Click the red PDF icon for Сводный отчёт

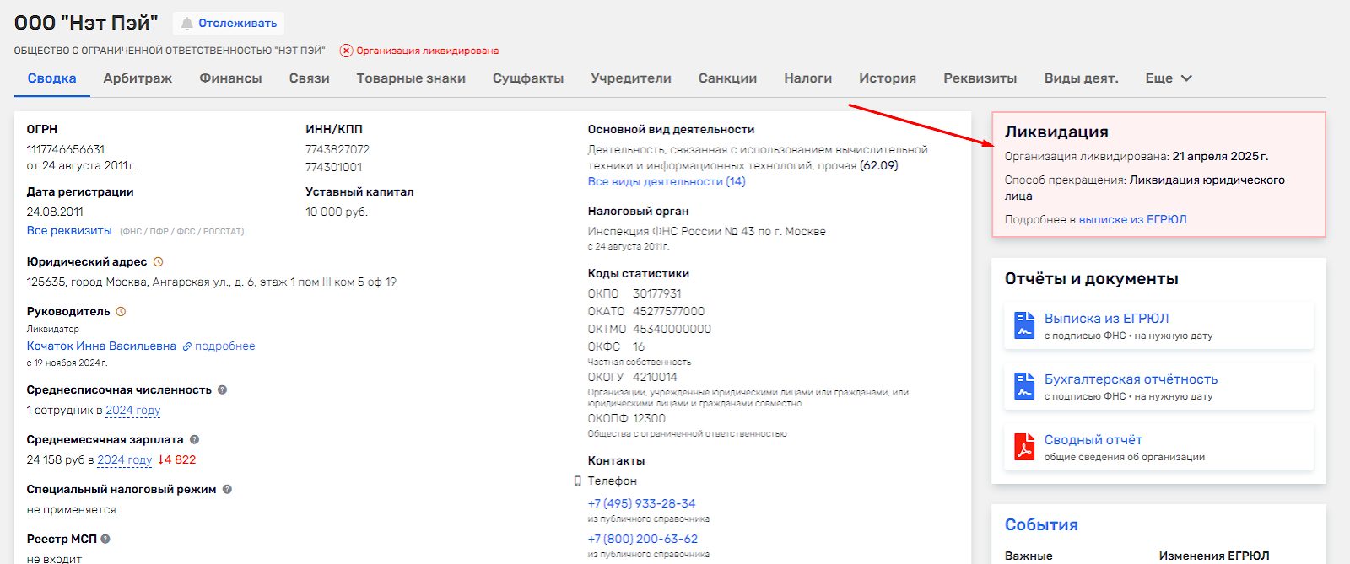pos(1023,447)
